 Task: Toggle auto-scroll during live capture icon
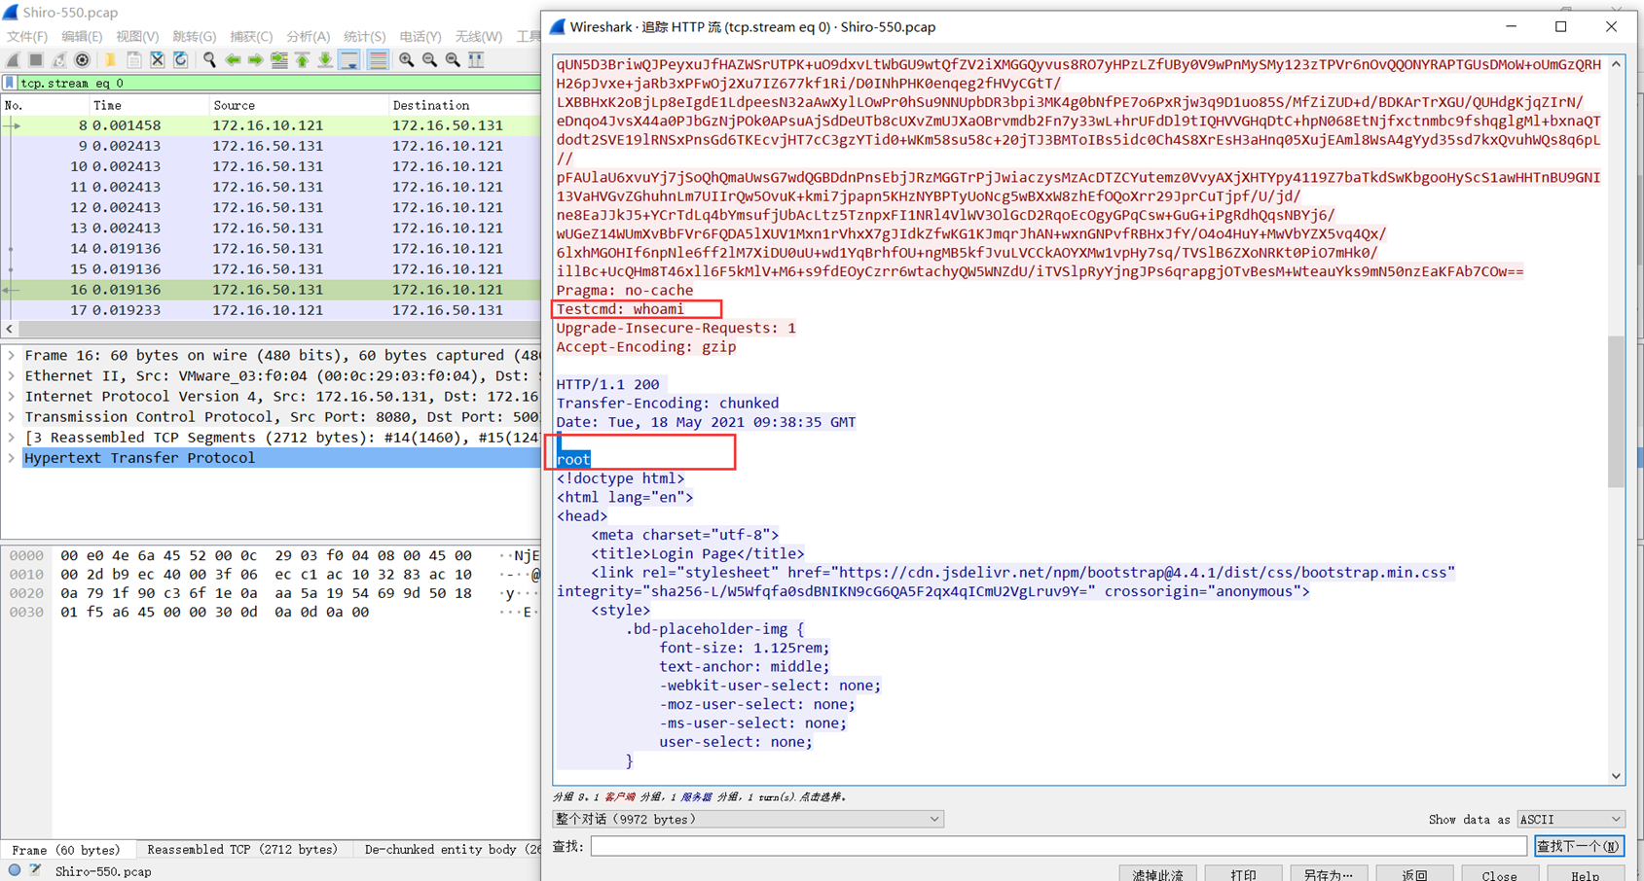(x=349, y=60)
